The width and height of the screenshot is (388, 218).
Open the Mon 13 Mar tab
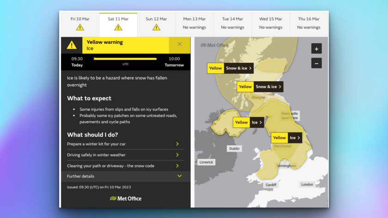pos(194,24)
